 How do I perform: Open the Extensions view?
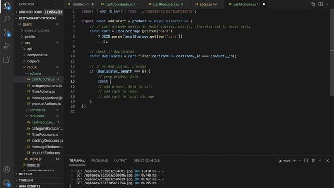[7, 59]
